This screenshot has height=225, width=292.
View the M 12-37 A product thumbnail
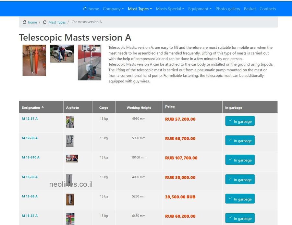70,122
